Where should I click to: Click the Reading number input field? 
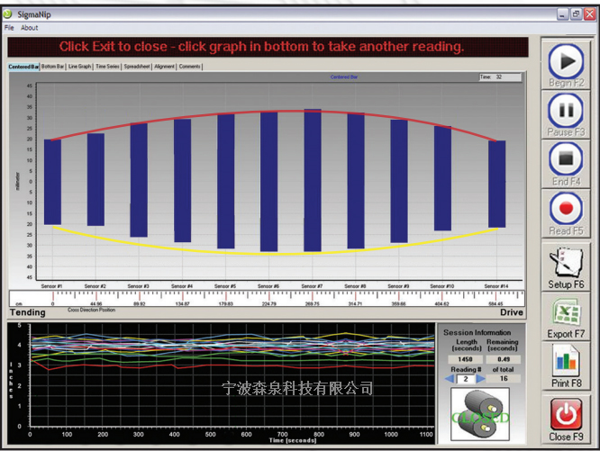(x=464, y=379)
